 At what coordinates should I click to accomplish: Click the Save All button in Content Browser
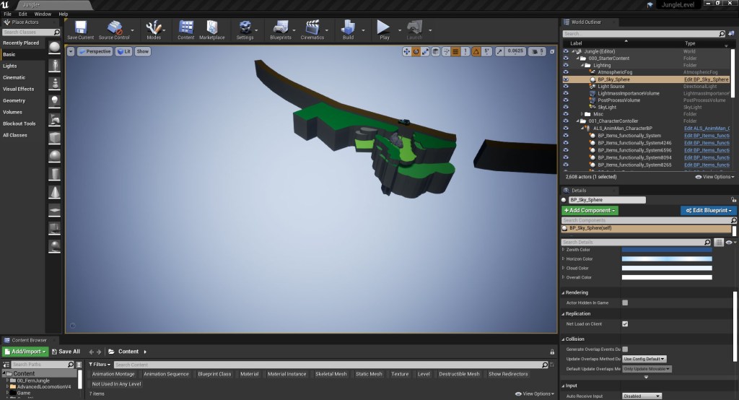tap(65, 352)
